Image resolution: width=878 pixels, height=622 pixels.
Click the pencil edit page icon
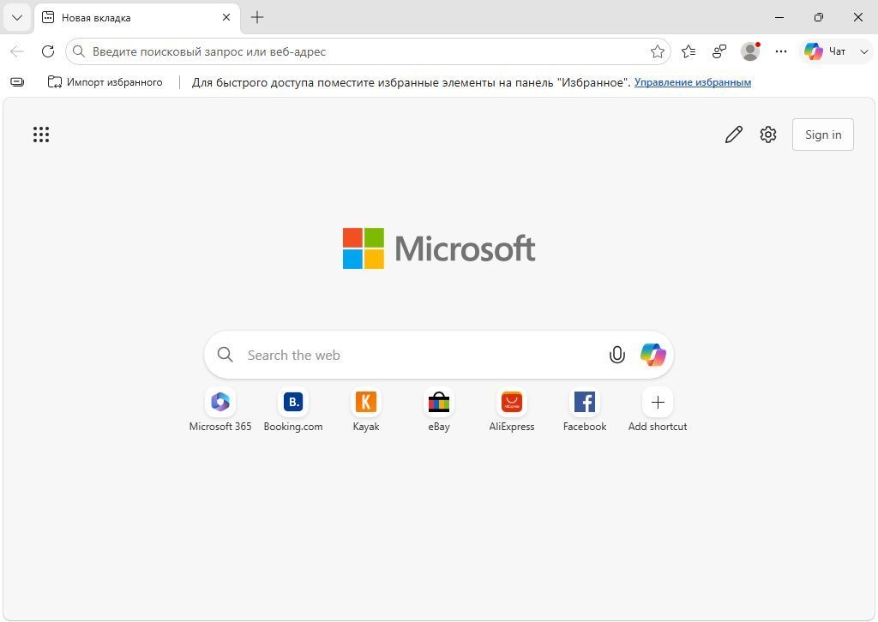click(734, 135)
